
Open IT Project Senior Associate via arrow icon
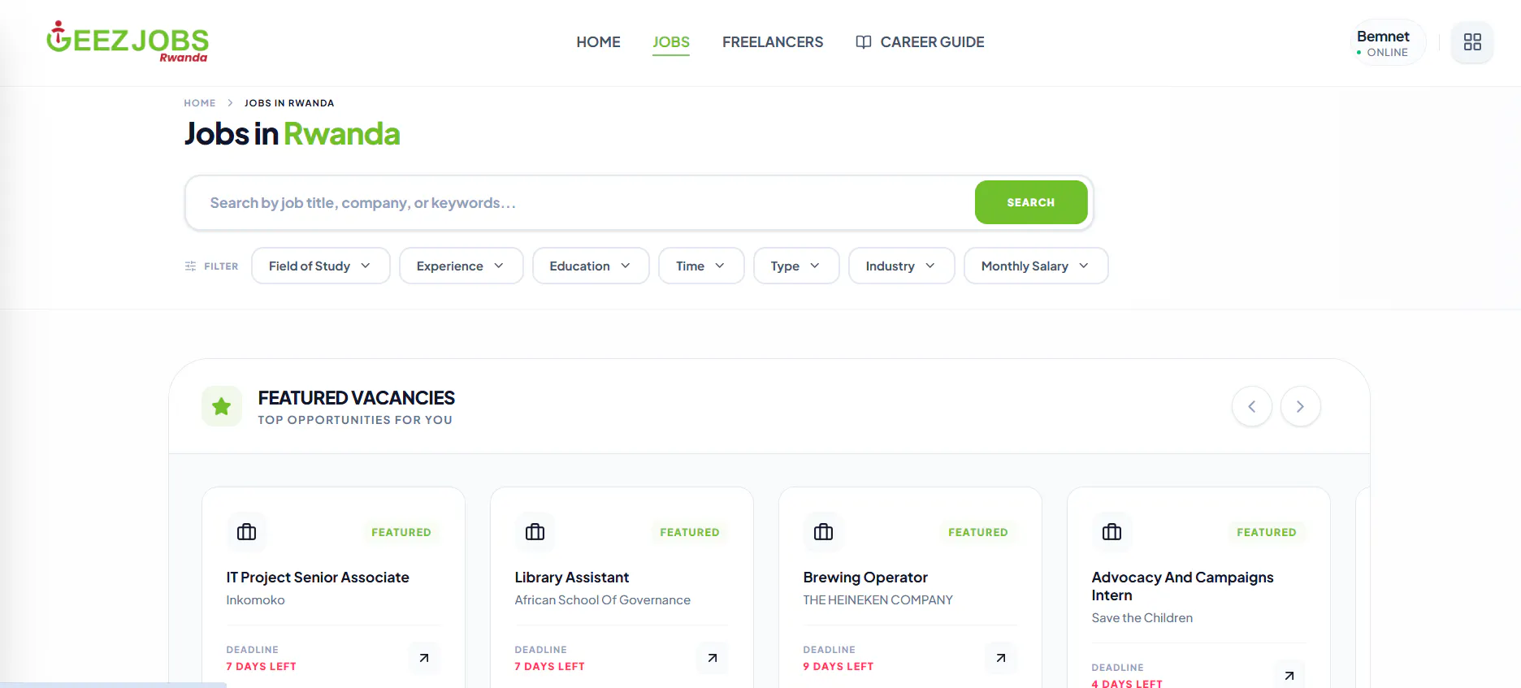coord(424,658)
